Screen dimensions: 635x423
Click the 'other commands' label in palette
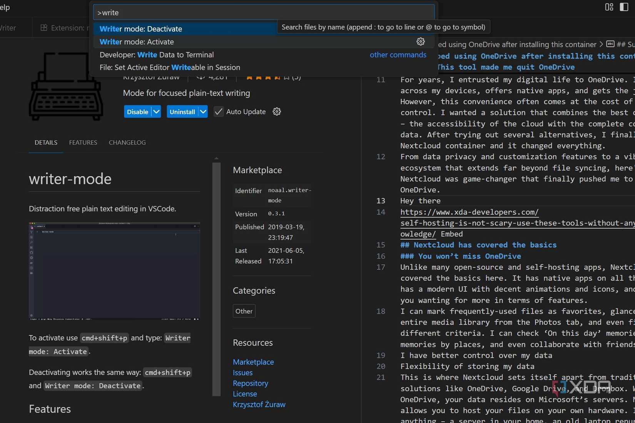point(398,55)
